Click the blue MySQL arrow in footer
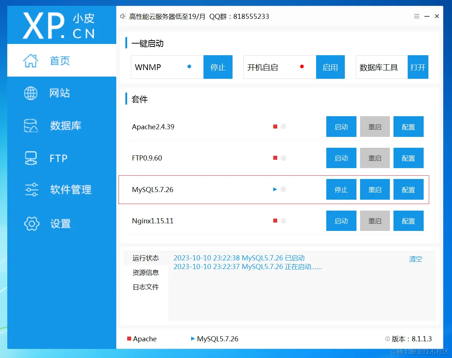This screenshot has width=452, height=358. (x=193, y=339)
